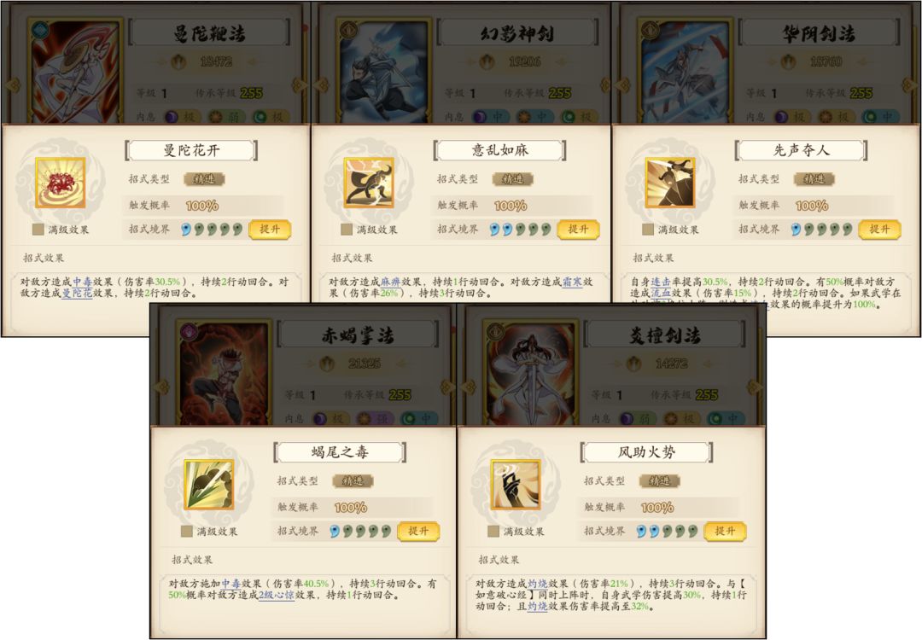Open the 炎檀剑法 character card portrait

[x=530, y=373]
